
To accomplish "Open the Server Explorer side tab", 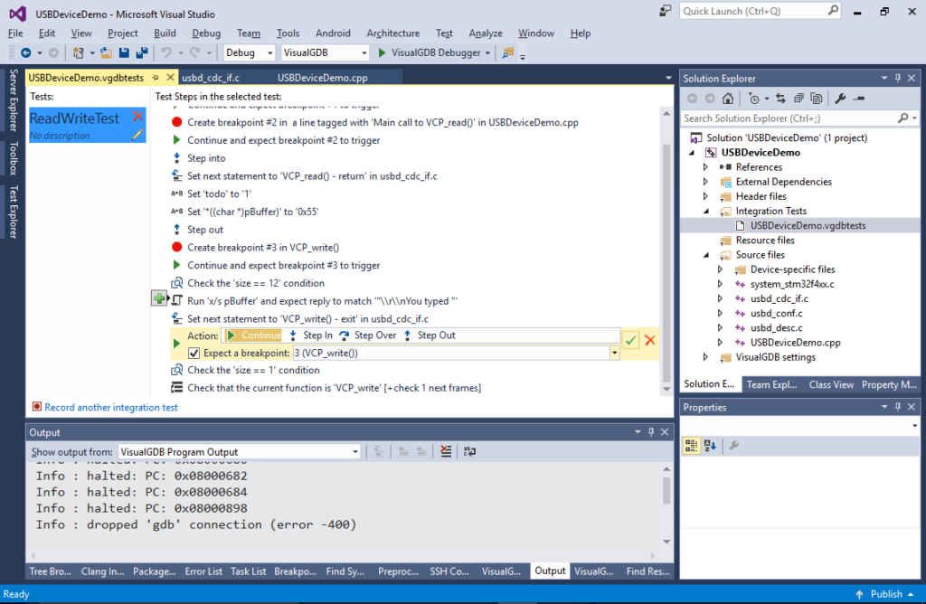I will pyautogui.click(x=13, y=99).
